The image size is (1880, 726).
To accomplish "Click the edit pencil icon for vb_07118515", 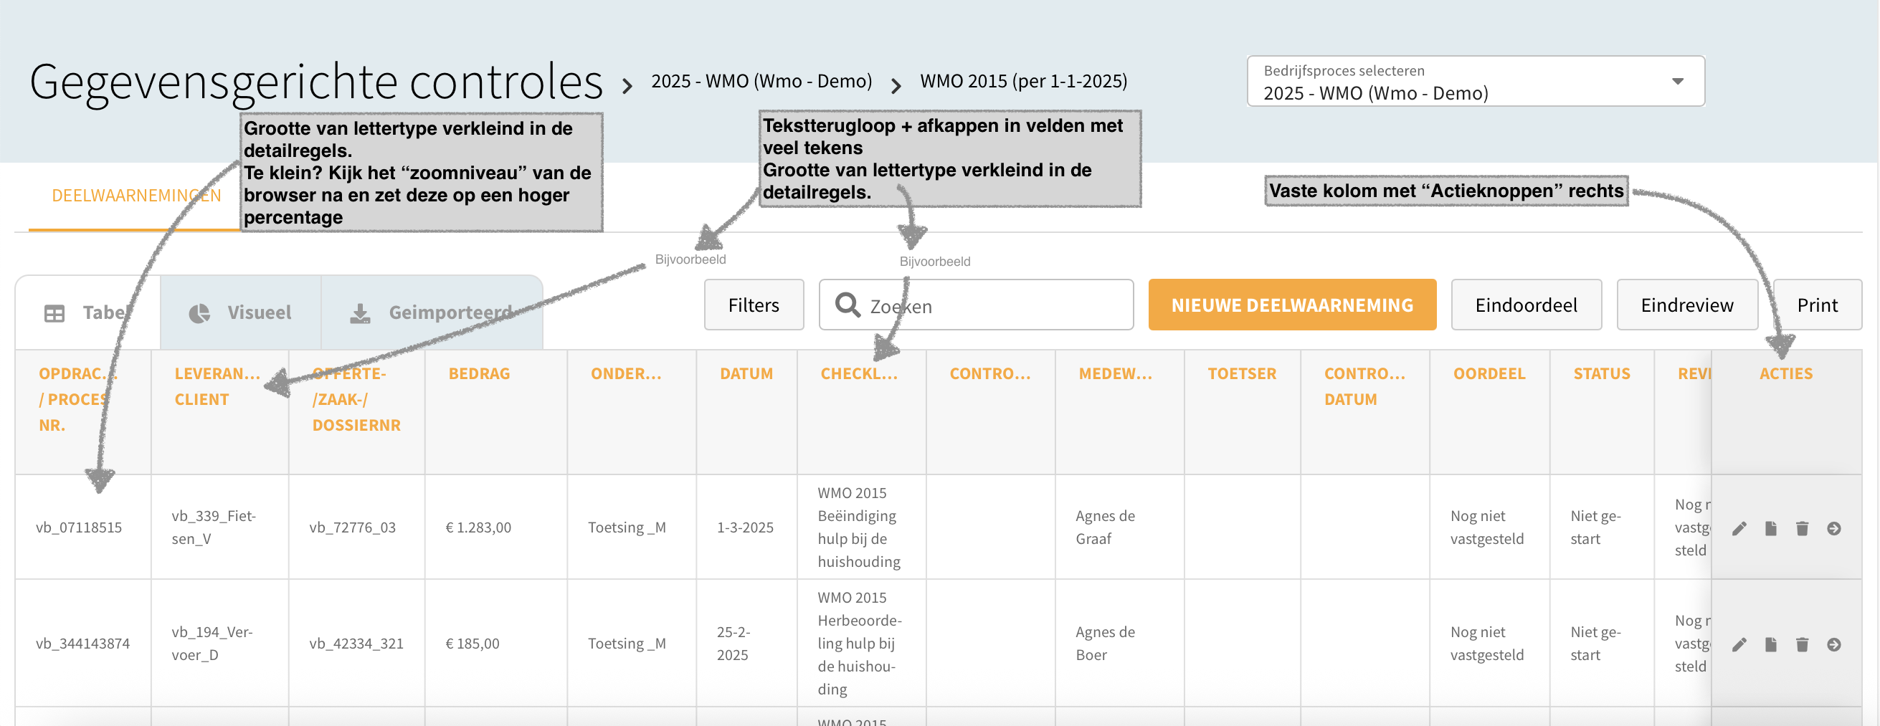I will pyautogui.click(x=1739, y=528).
